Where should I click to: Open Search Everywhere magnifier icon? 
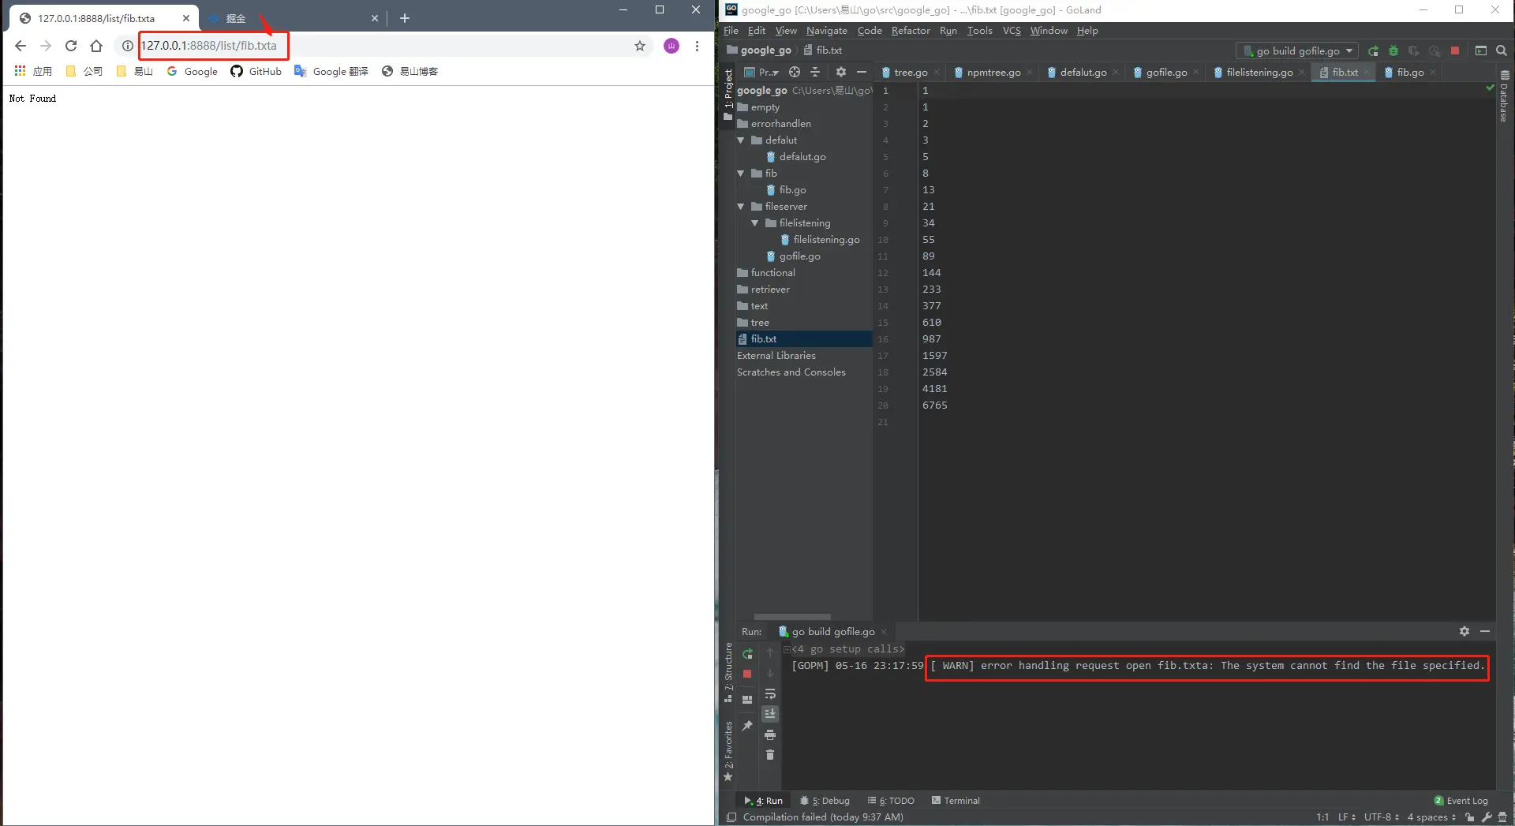coord(1501,50)
